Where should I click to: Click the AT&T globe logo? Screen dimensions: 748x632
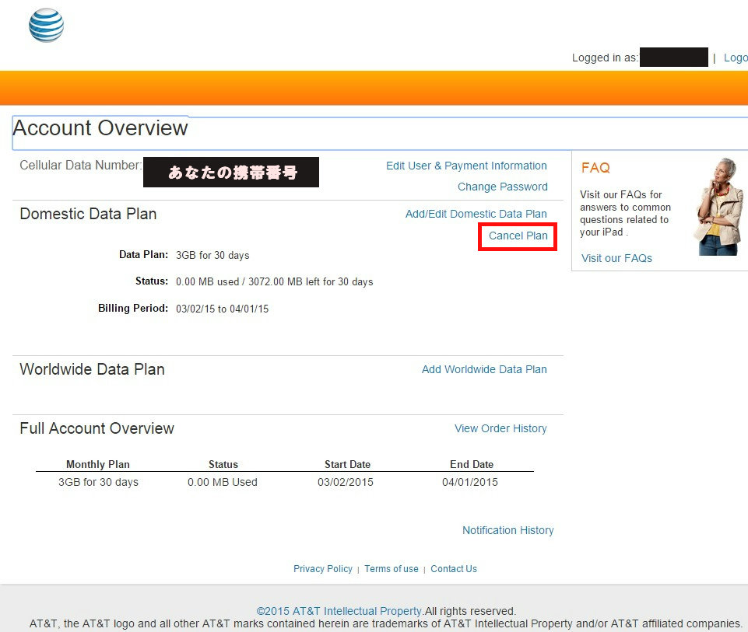pyautogui.click(x=46, y=25)
